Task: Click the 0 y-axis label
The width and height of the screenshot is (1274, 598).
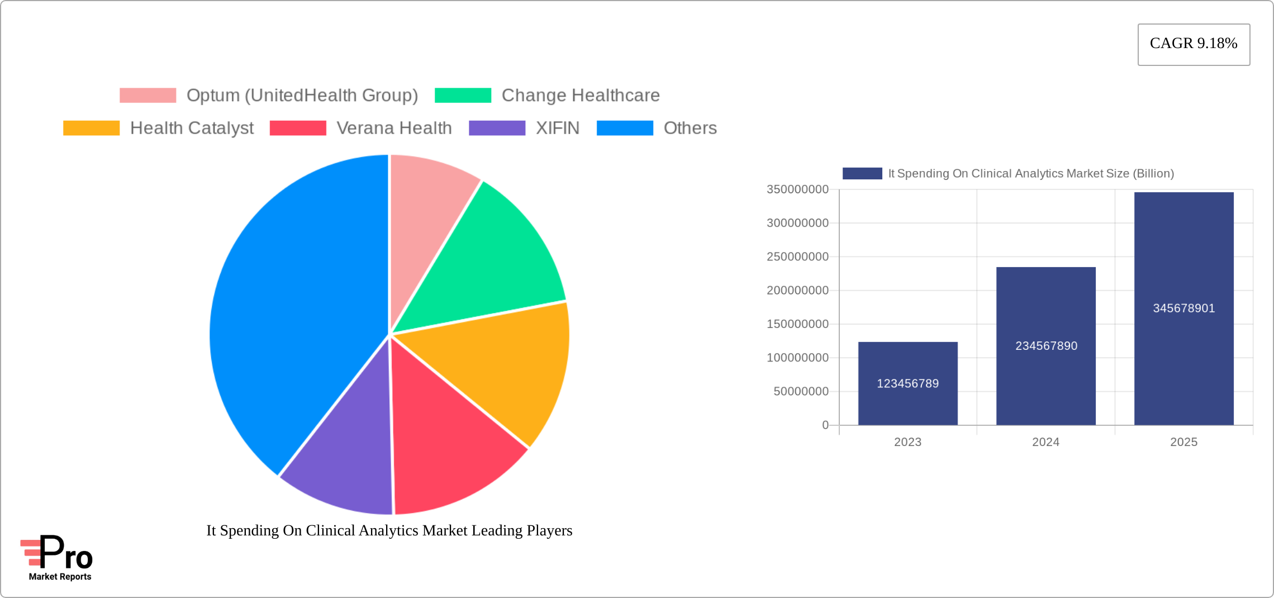Action: tap(825, 425)
